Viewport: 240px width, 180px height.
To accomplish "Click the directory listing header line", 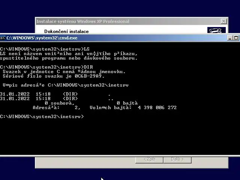I will pyautogui.click(x=66, y=85).
